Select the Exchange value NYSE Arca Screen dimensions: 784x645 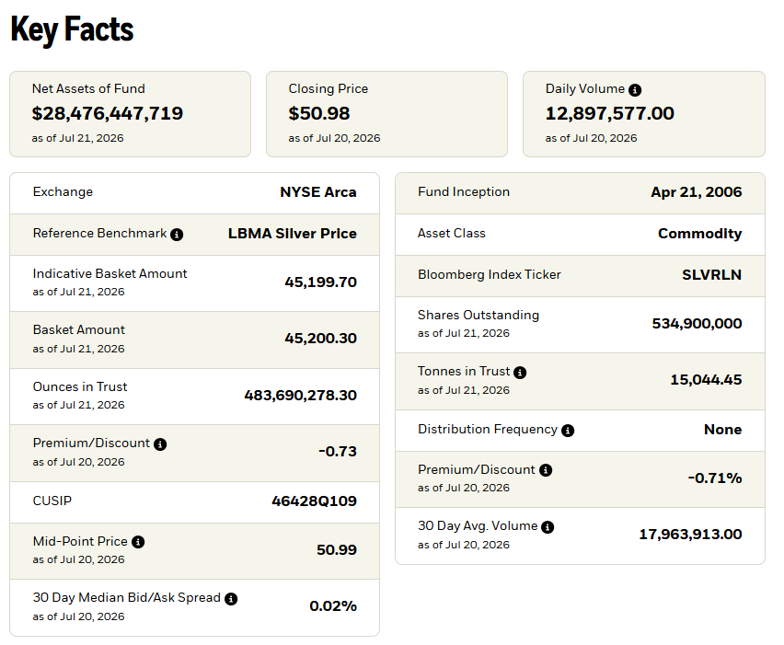coord(318,192)
